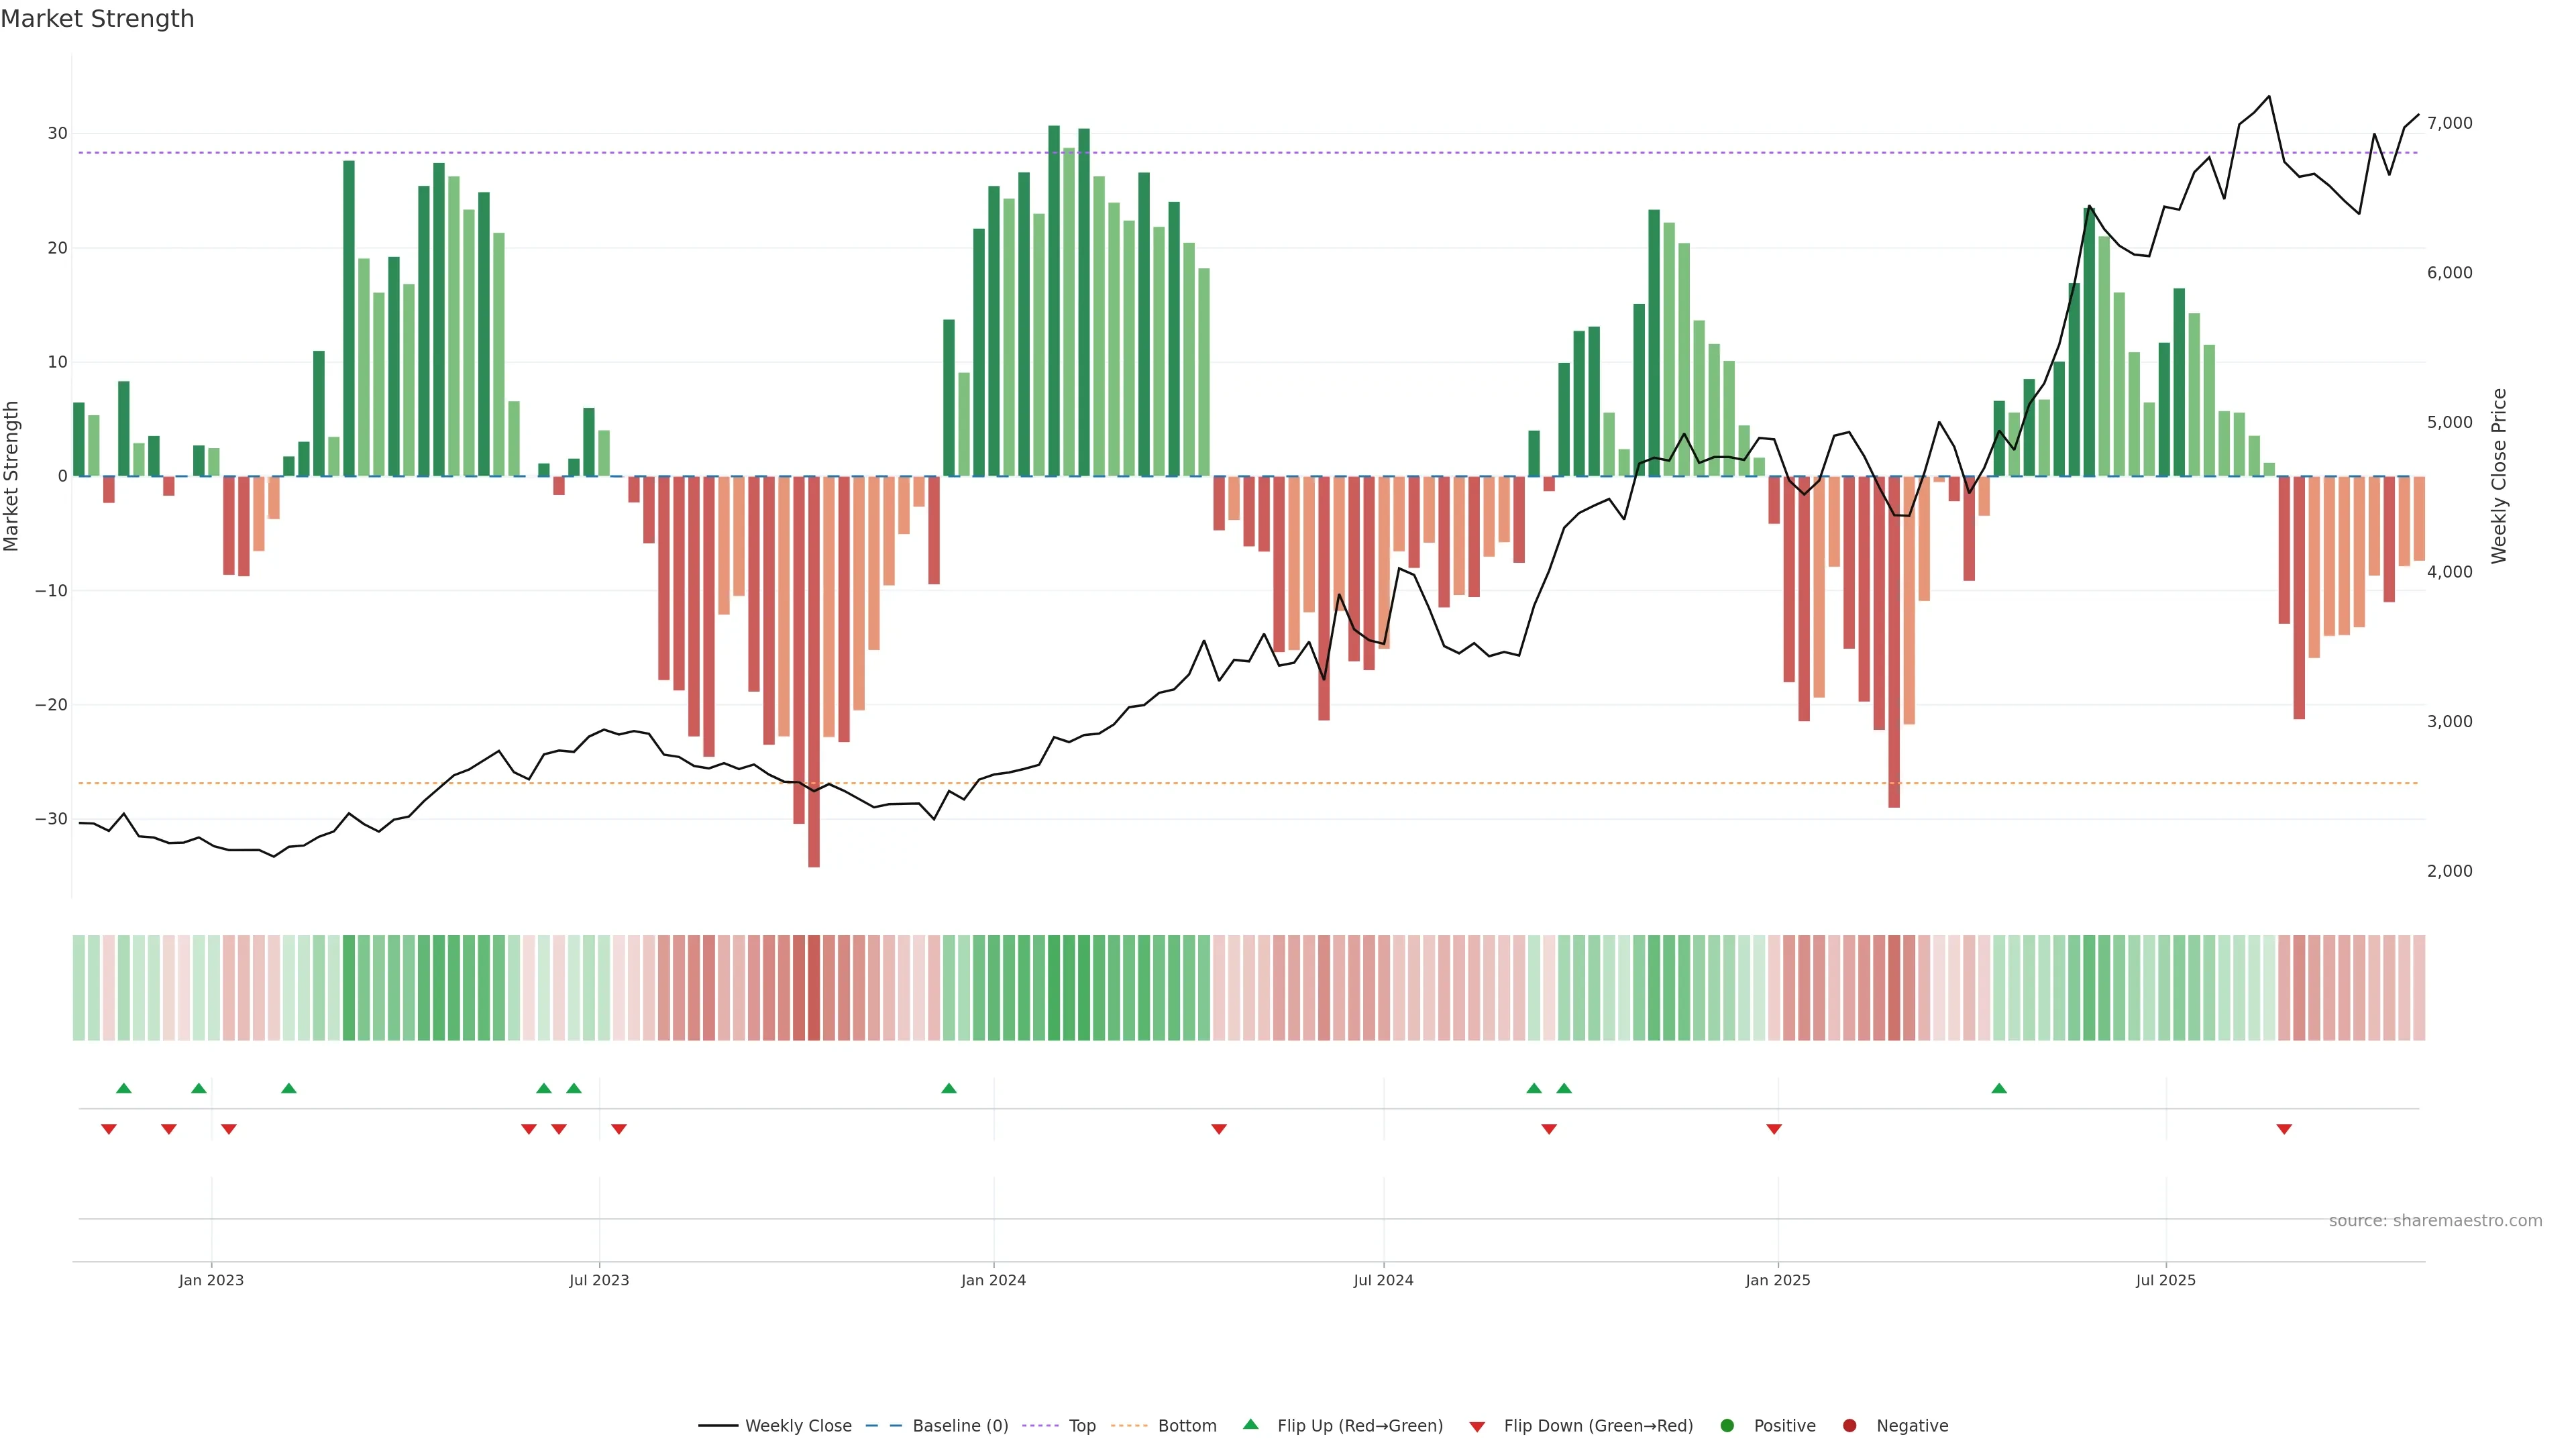Click the last flip-down triangle after Jul 2025

2284,1129
